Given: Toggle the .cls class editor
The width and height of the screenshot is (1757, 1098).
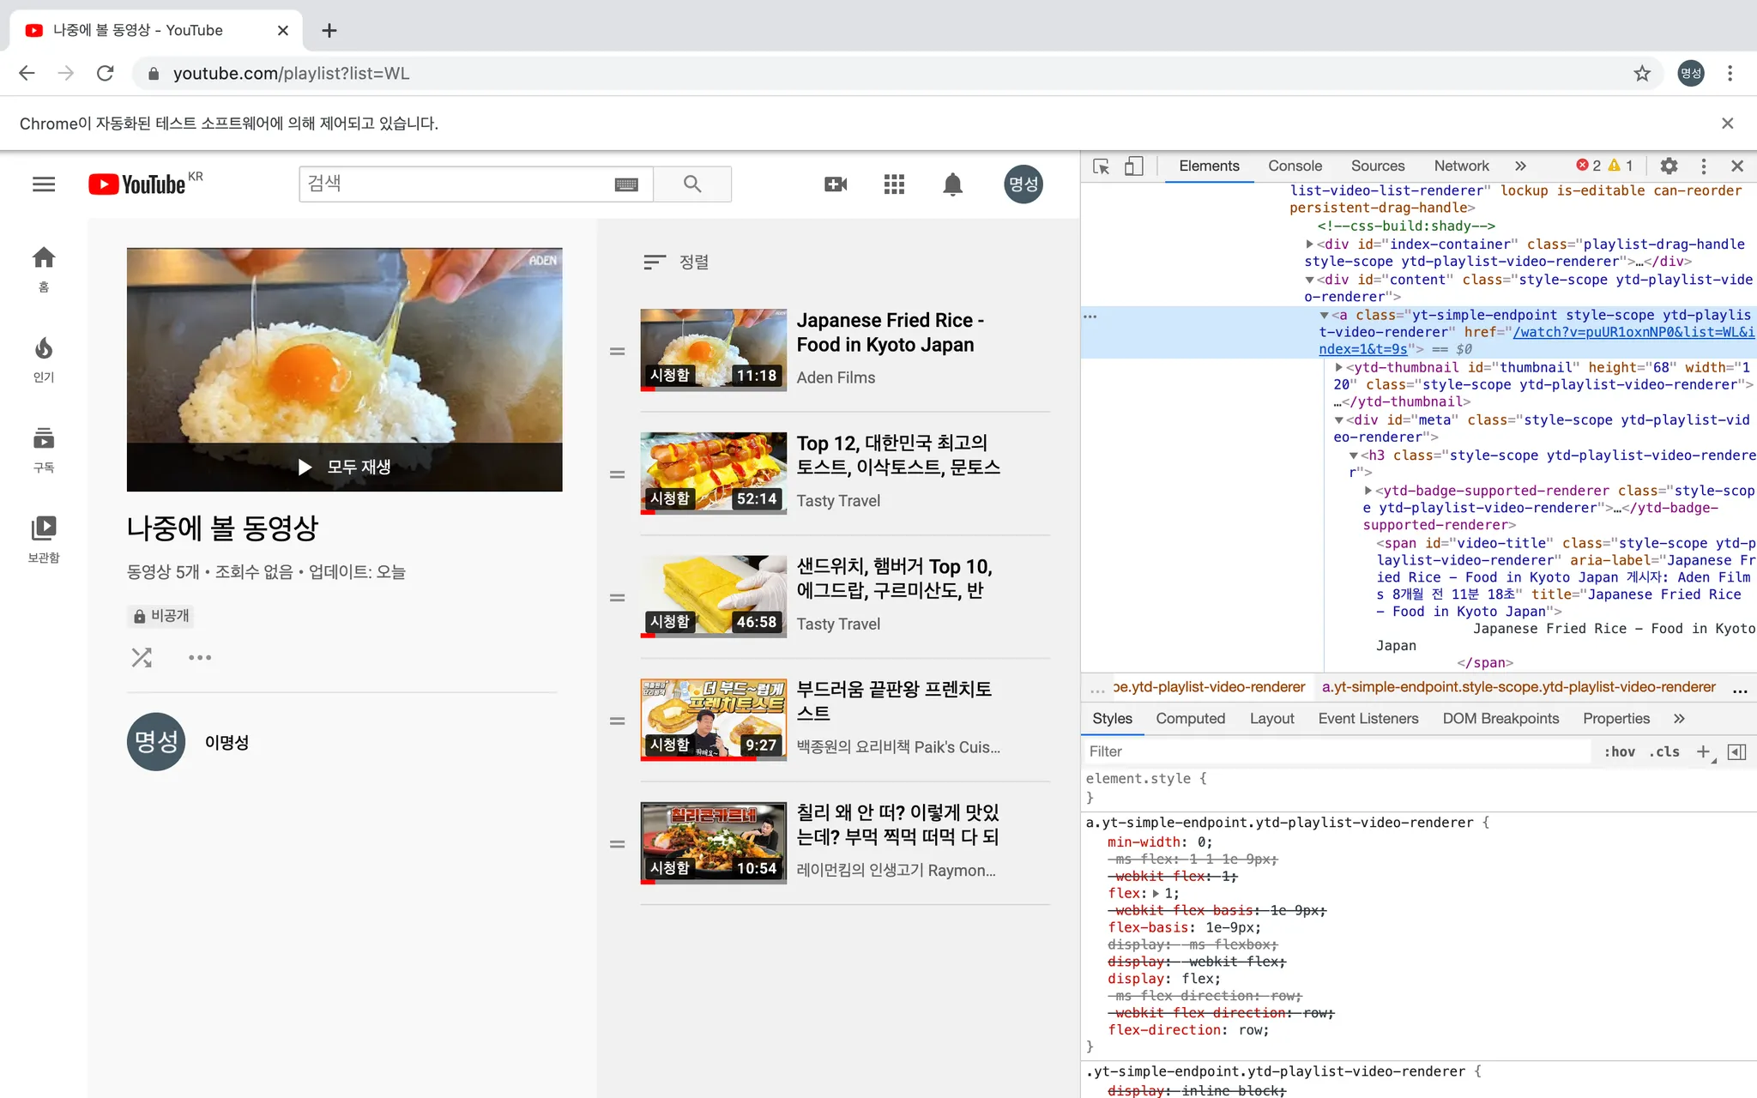Looking at the screenshot, I should pyautogui.click(x=1664, y=751).
